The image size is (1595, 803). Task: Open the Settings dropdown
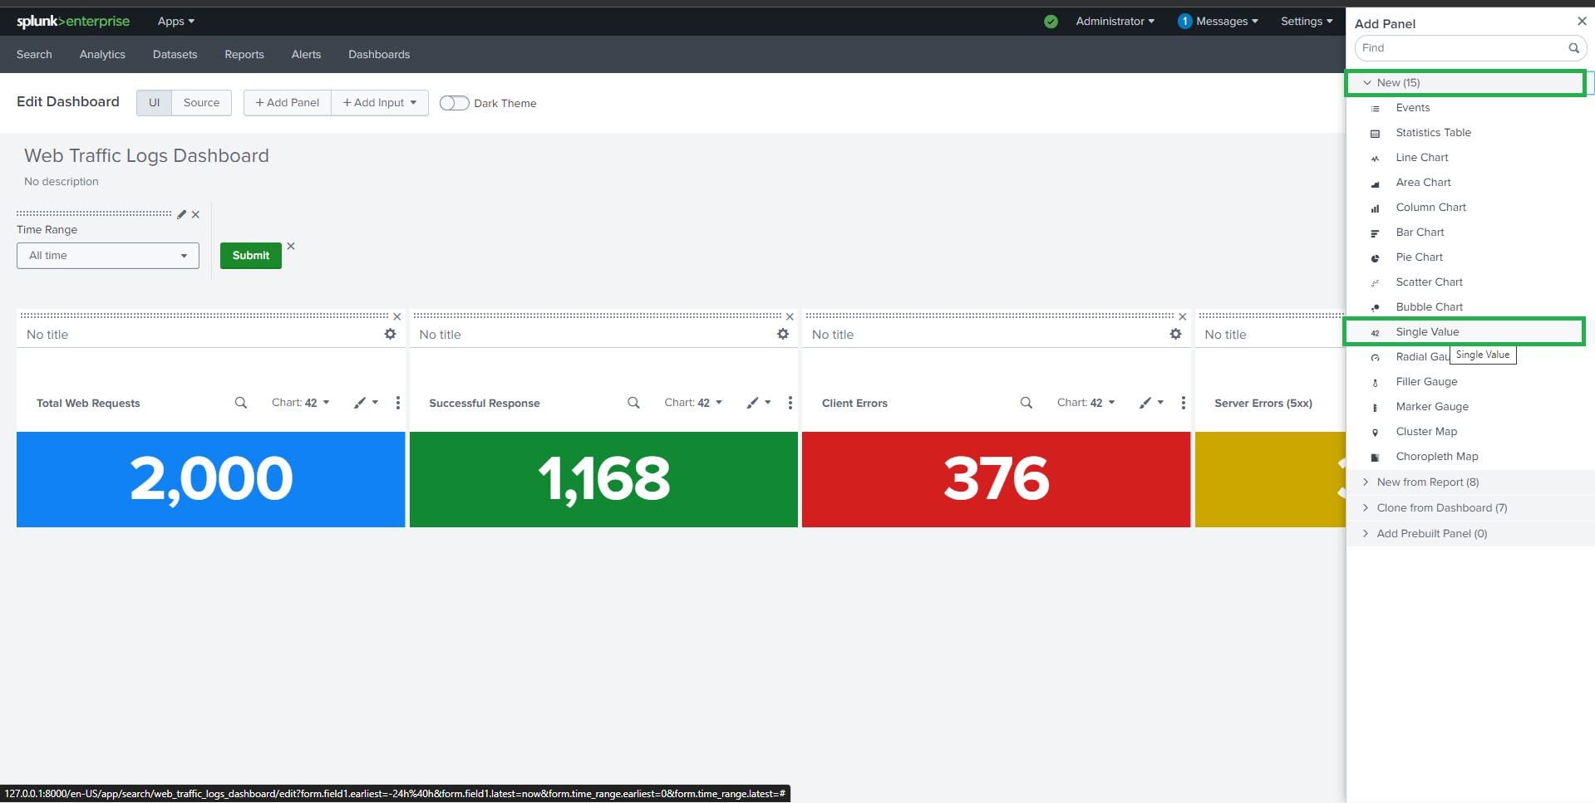tap(1307, 22)
